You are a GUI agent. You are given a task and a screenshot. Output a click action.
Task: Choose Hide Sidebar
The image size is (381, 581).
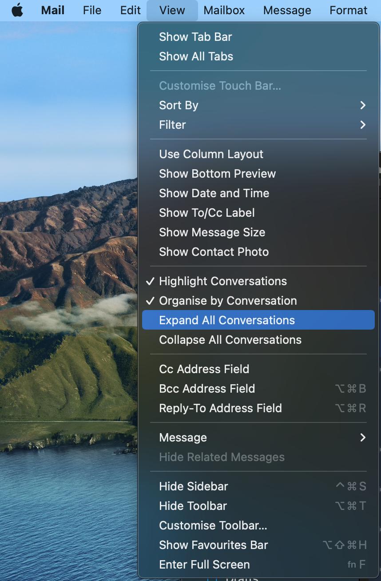point(258,486)
